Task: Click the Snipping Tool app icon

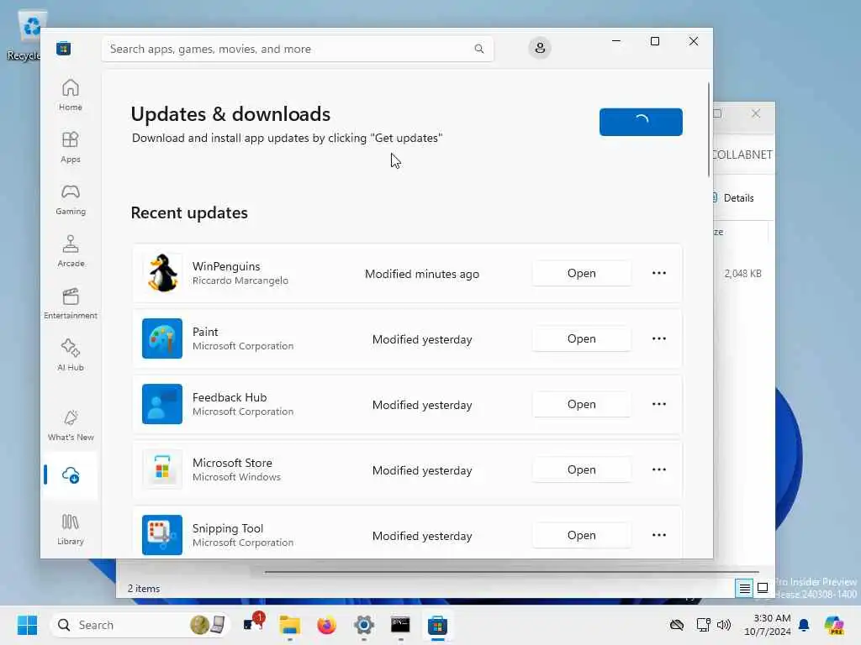Action: point(162,535)
